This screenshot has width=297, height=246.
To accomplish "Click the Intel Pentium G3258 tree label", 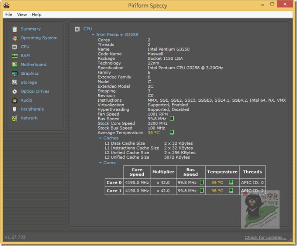I will [x=117, y=35].
